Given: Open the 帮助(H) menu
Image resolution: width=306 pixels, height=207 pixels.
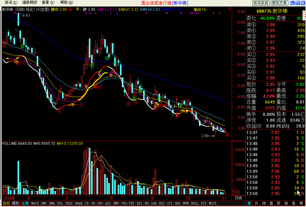Looking at the screenshot, I should click(x=67, y=2).
